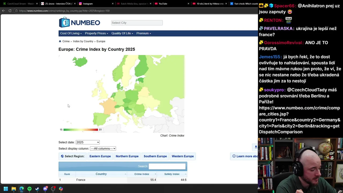This screenshot has height=193, width=343.
Task: Close the Instagram tab
Action: tap(113, 4)
